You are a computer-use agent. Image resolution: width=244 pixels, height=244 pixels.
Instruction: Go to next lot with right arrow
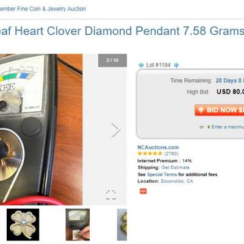[176, 65]
